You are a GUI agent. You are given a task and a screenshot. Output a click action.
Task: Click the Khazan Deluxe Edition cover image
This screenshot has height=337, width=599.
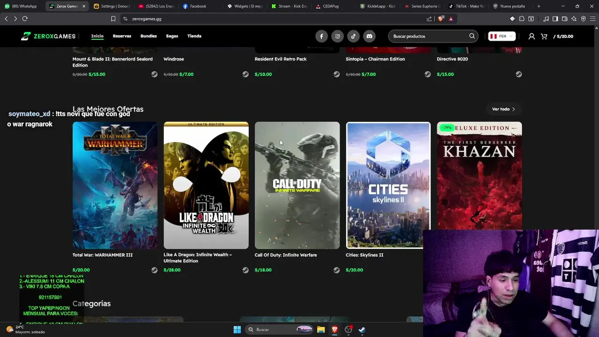[x=479, y=176]
